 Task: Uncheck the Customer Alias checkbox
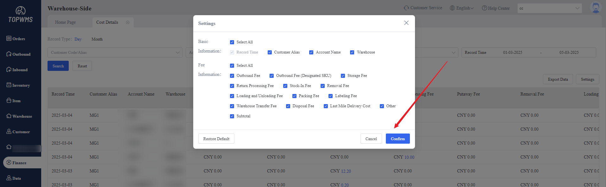[x=270, y=52]
